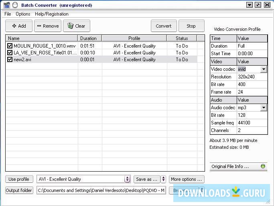This screenshot has height=206, width=274.
Task: Click the Save as ... button
Action: tap(147, 179)
